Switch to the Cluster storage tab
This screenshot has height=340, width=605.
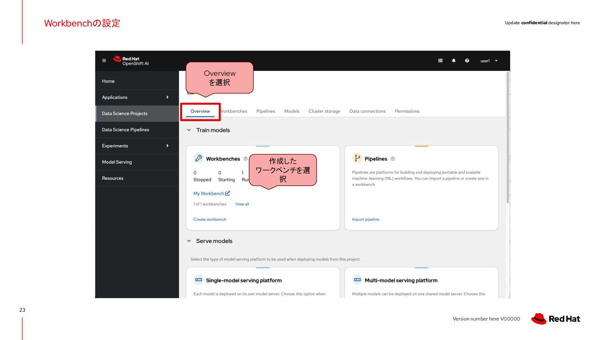pos(324,111)
